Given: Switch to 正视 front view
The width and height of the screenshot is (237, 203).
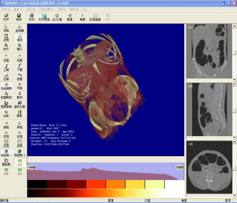Looking at the screenshot, I should coord(6,144).
